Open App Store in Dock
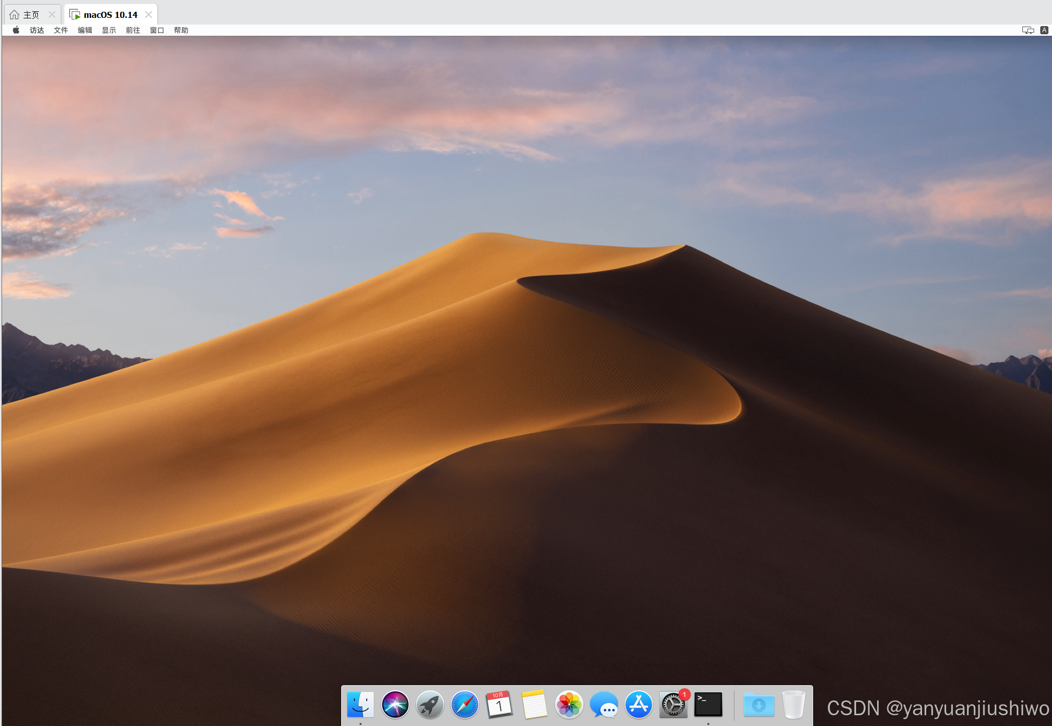This screenshot has height=726, width=1052. [638, 705]
